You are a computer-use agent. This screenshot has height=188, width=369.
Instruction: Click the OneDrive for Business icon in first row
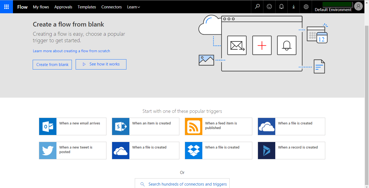pos(267,126)
